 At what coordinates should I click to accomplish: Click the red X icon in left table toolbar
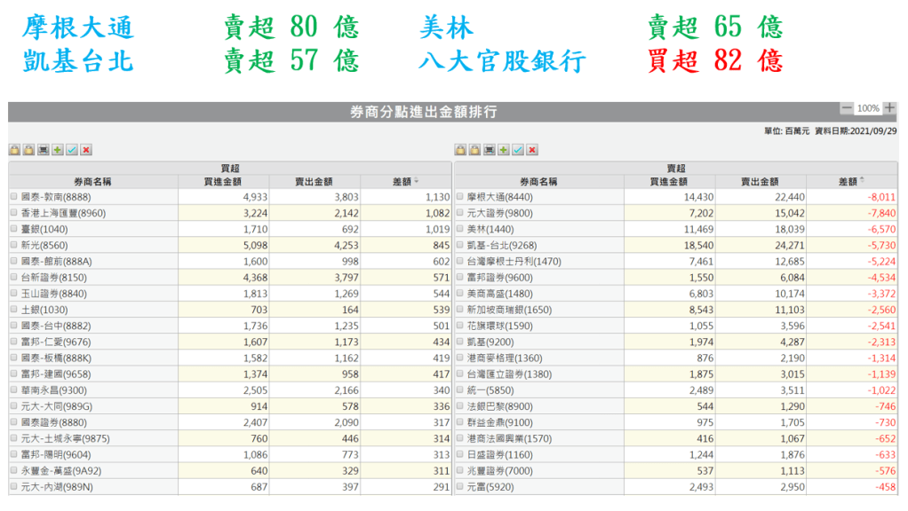(86, 150)
